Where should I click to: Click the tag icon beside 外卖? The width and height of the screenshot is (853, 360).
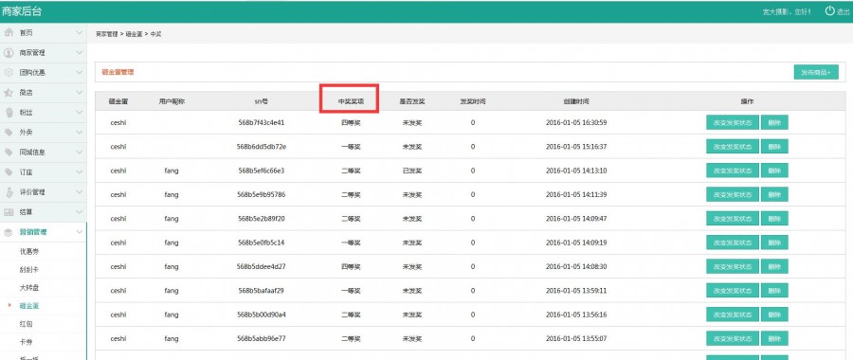9,132
